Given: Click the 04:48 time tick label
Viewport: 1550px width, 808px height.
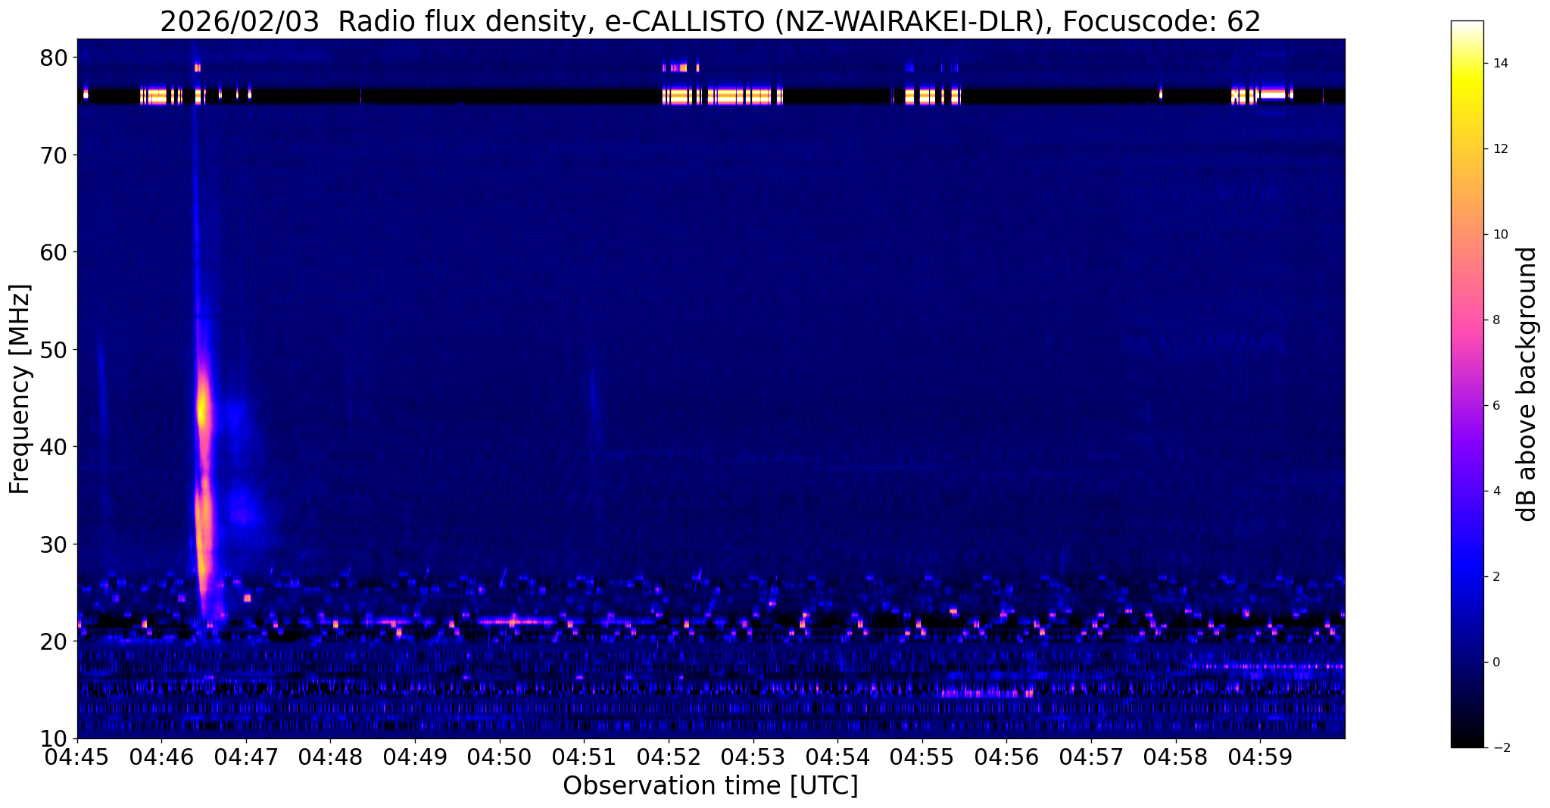Looking at the screenshot, I should click(329, 757).
